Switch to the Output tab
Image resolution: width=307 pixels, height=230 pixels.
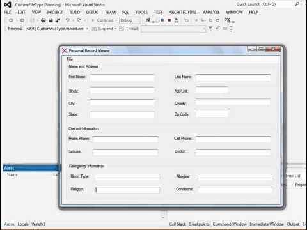(x=293, y=224)
